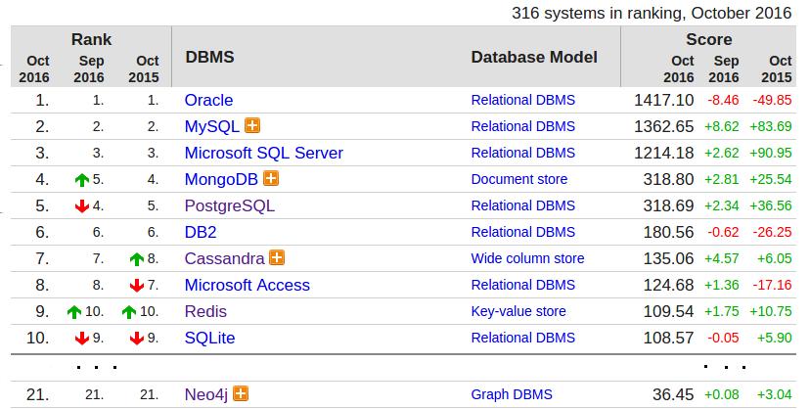Click the '316 systems in ranking, October 2016' text
The width and height of the screenshot is (810, 409).
pyautogui.click(x=652, y=13)
